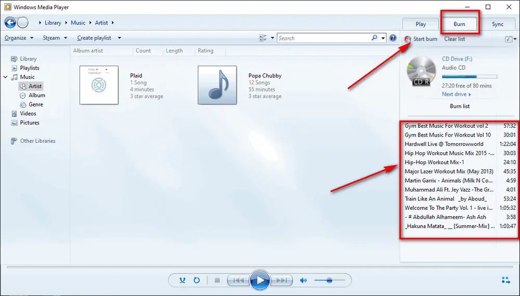Click Music in the breadcrumb
Image resolution: width=520 pixels, height=296 pixels.
[78, 22]
